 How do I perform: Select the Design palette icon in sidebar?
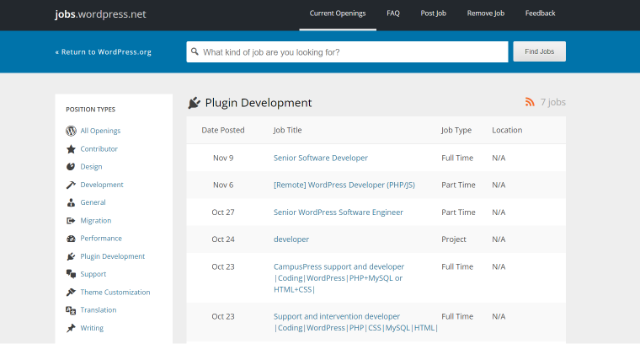71,167
